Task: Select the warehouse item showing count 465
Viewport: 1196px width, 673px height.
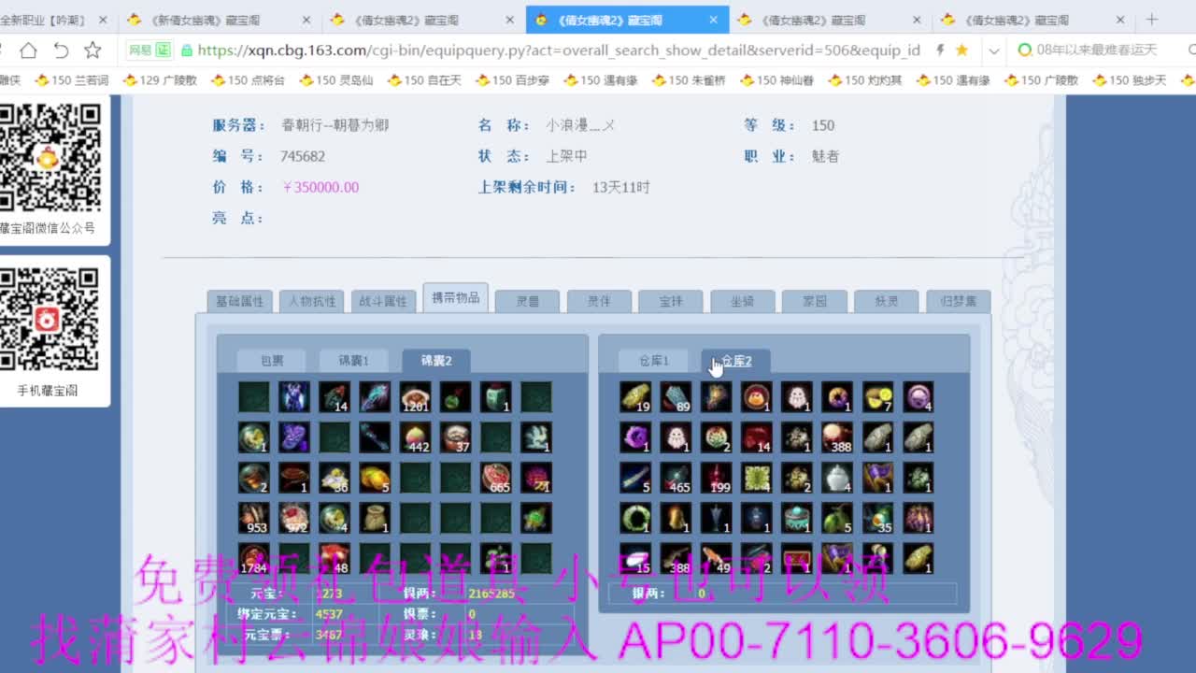Action: click(676, 478)
